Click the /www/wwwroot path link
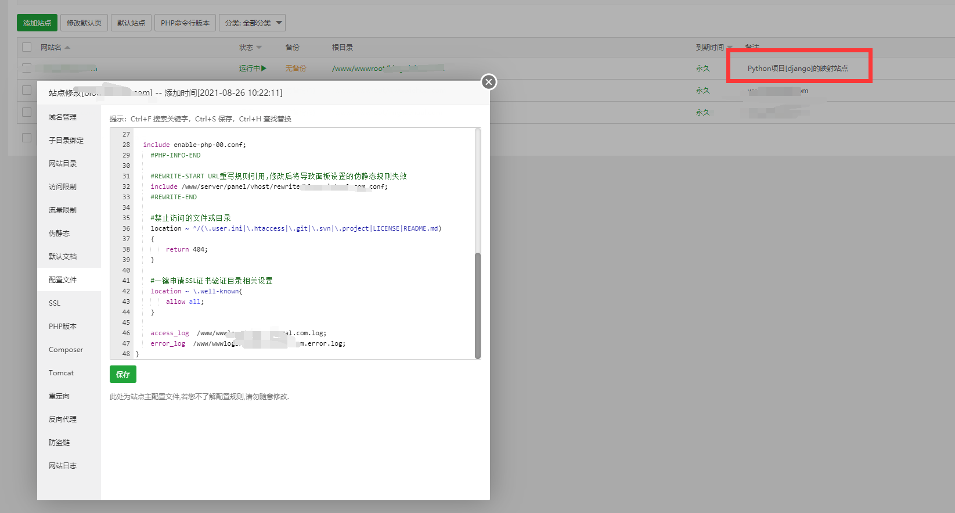 (x=388, y=68)
